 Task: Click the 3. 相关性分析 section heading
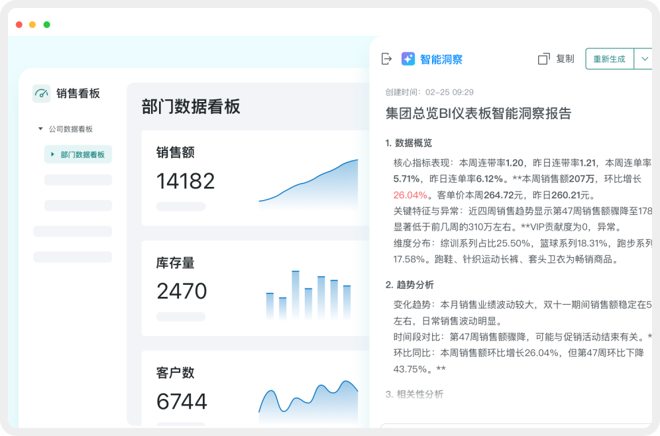click(x=414, y=394)
